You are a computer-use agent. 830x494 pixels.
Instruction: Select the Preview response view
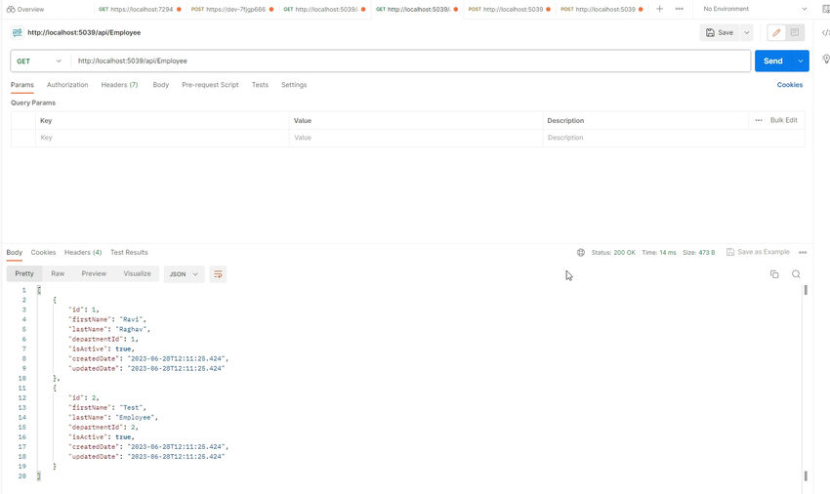tap(94, 273)
